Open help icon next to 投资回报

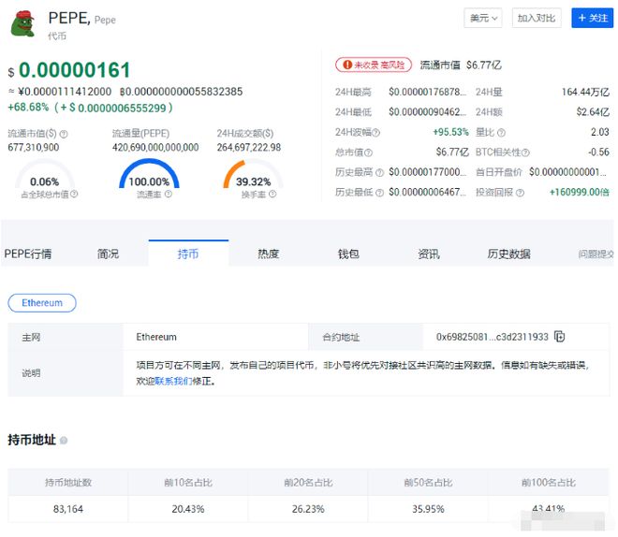[x=521, y=193]
